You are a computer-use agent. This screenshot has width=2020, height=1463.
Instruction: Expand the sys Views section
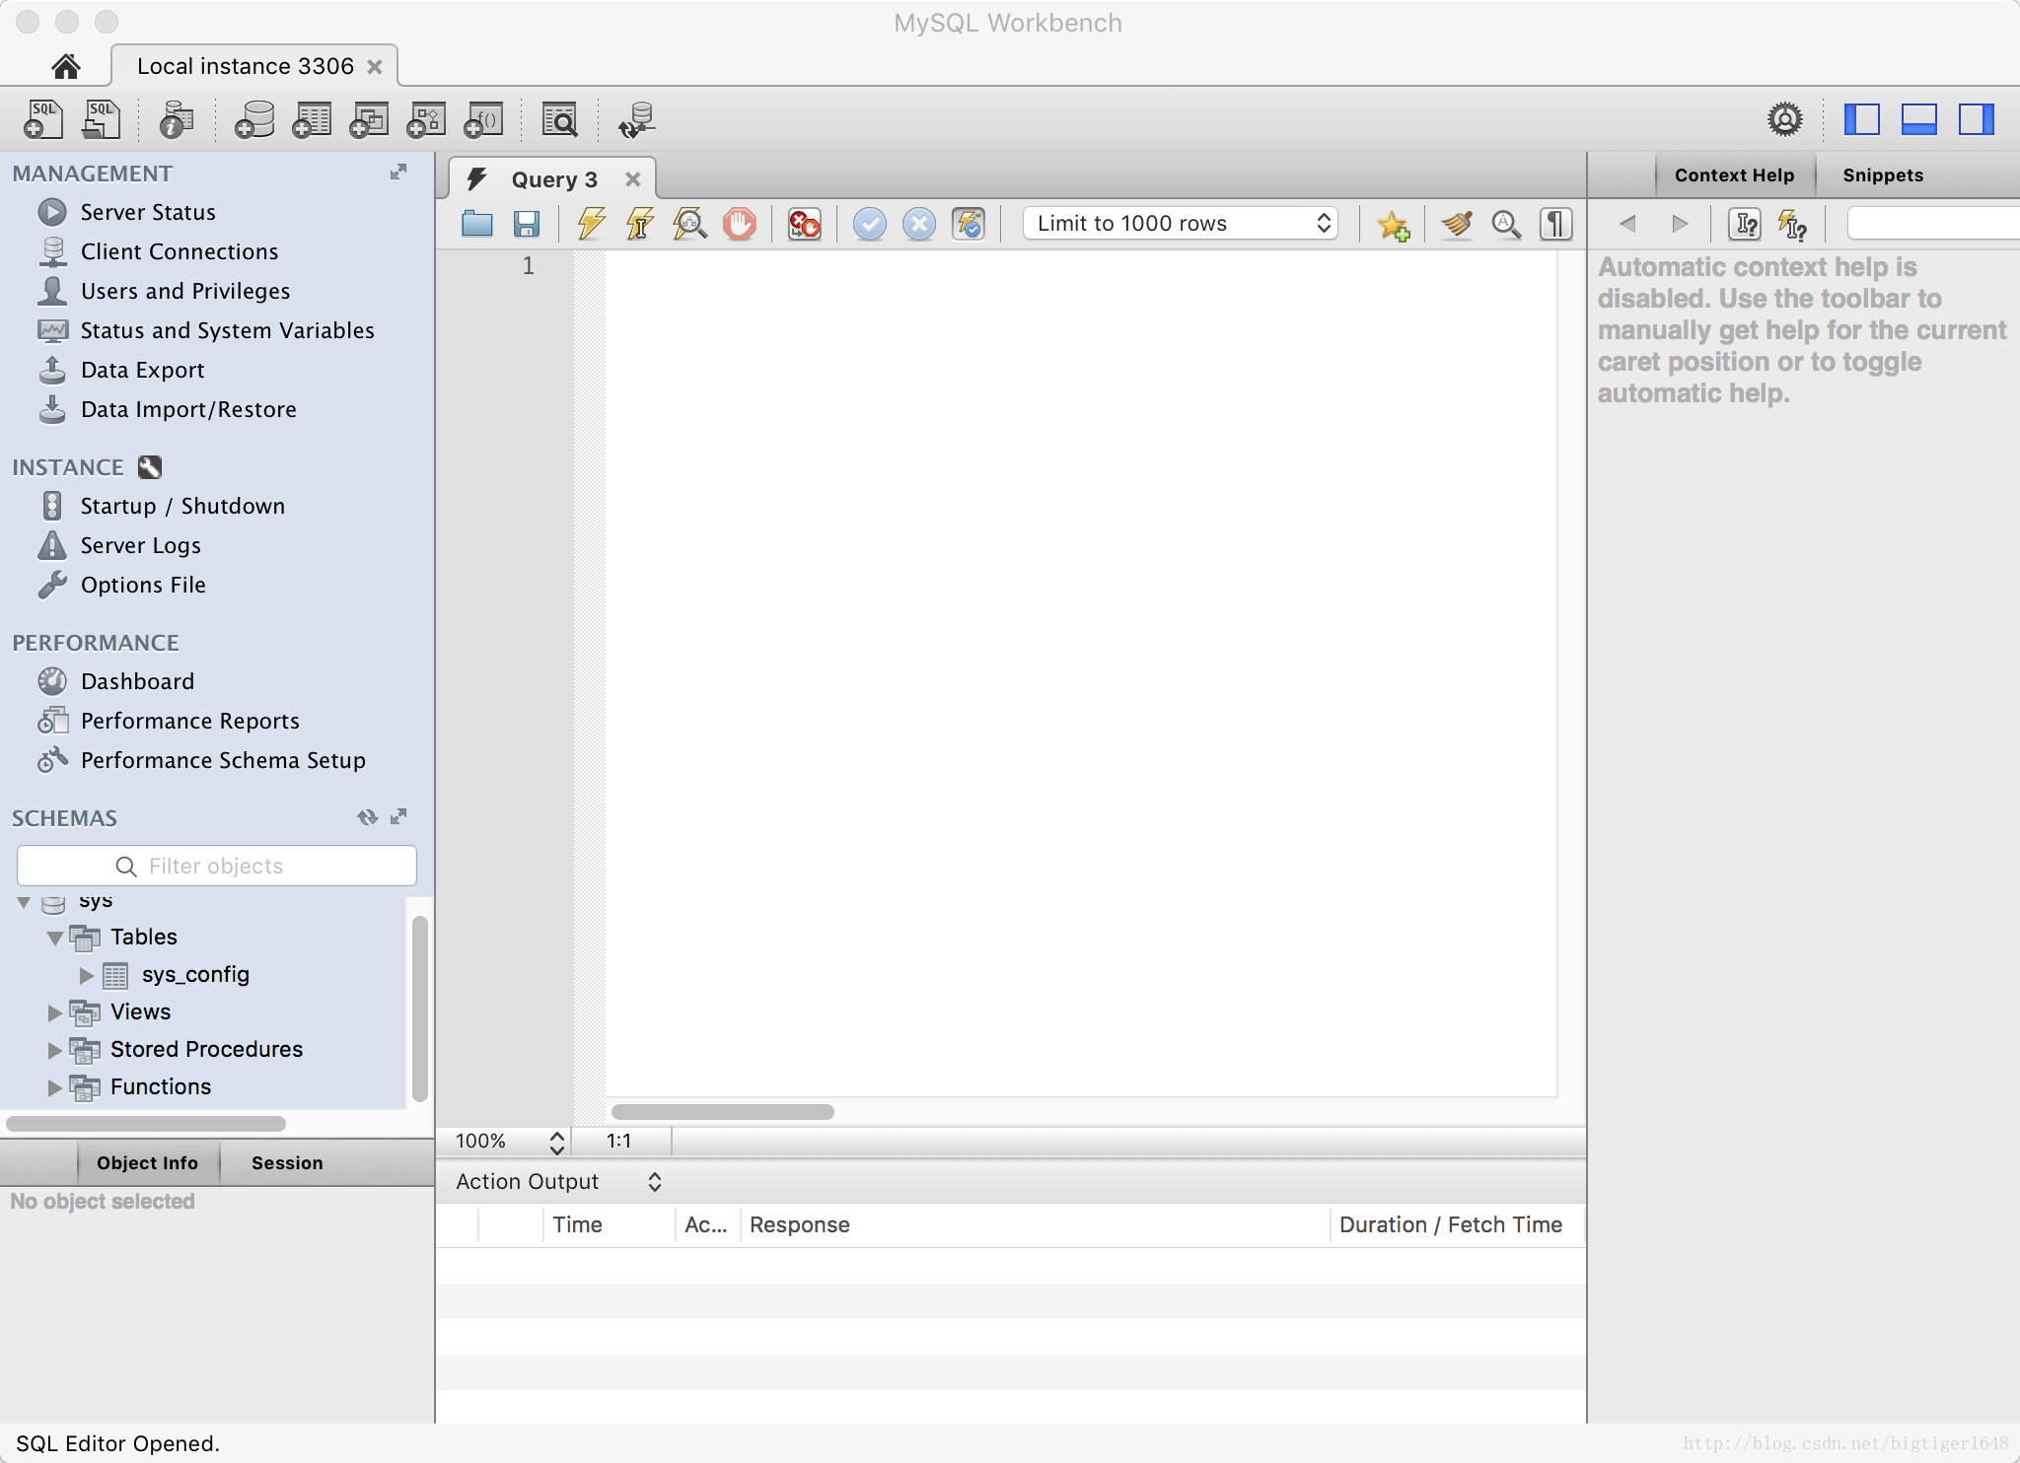point(55,1011)
